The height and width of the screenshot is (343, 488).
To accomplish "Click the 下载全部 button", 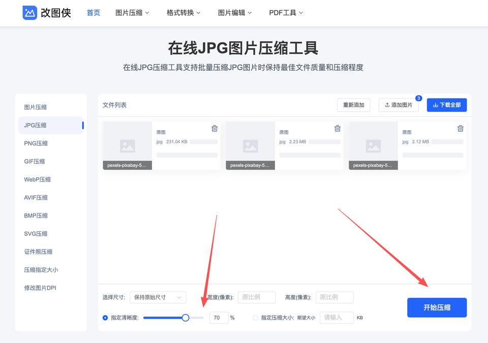I will pyautogui.click(x=447, y=105).
